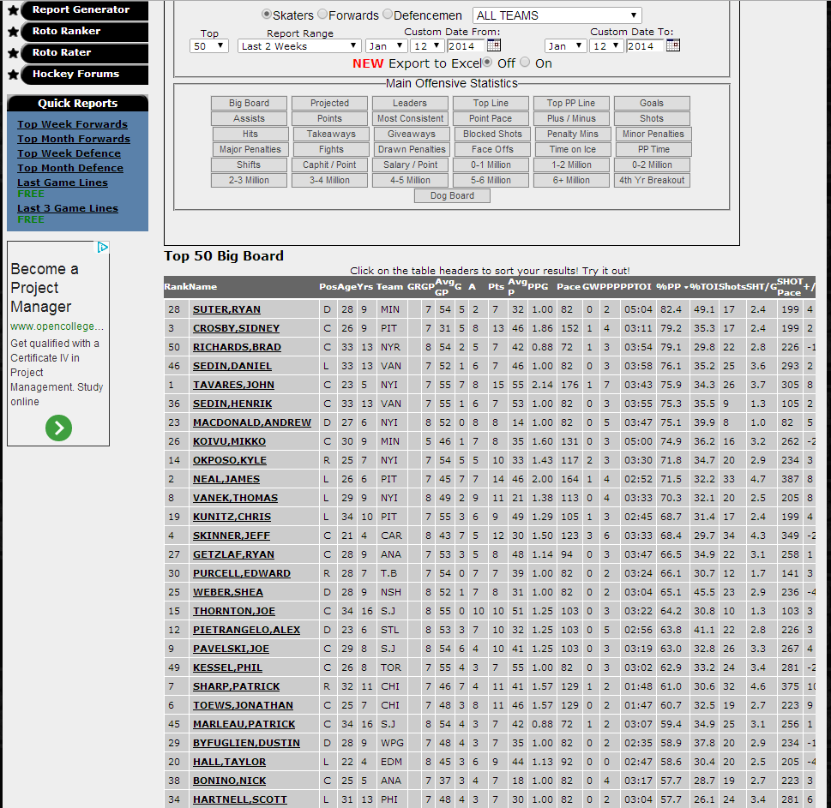Open player TAVARES,JOHN
This screenshot has height=808, width=831.
(233, 385)
